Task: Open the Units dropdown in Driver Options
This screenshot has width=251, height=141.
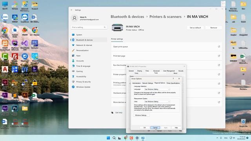Action: point(157,101)
